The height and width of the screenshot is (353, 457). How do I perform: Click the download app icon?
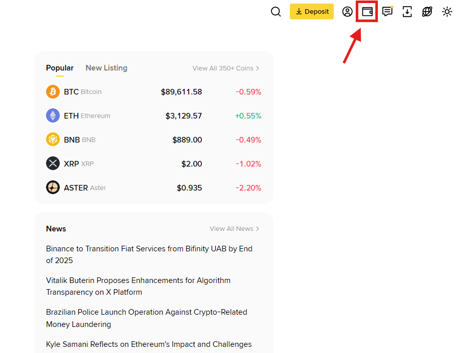[x=407, y=12]
